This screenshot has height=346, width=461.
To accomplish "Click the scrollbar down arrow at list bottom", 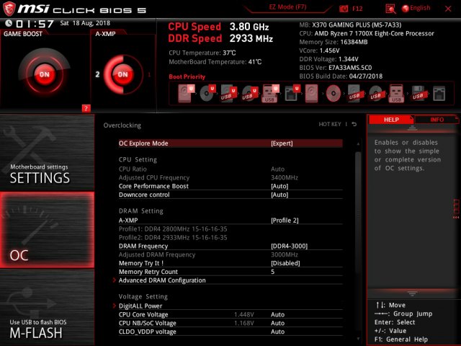I will [358, 339].
